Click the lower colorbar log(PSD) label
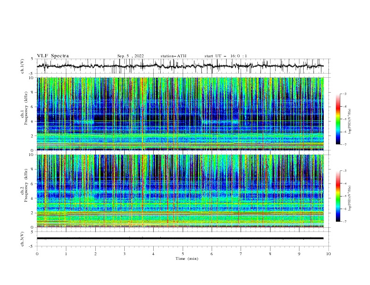This screenshot has height=285, width=370. coord(350,198)
